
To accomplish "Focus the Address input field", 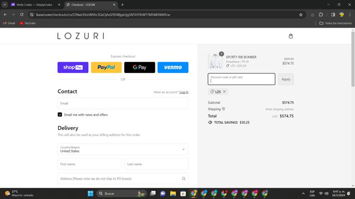I will 123,179.
